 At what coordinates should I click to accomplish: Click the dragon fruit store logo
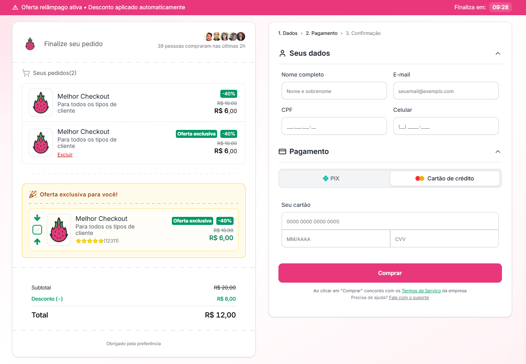tap(30, 44)
